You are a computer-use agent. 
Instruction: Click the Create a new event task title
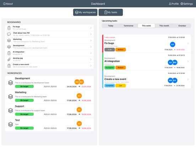(115, 79)
